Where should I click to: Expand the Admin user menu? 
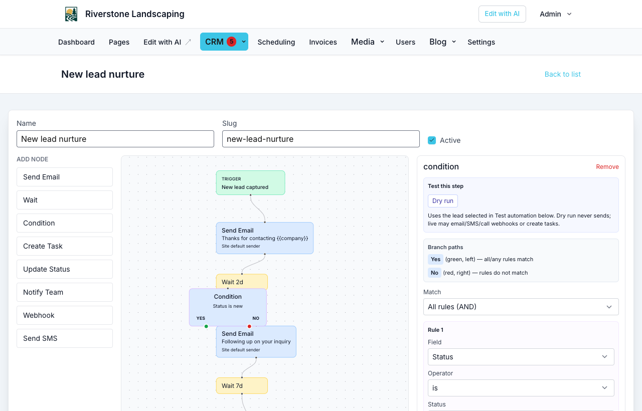pos(556,14)
